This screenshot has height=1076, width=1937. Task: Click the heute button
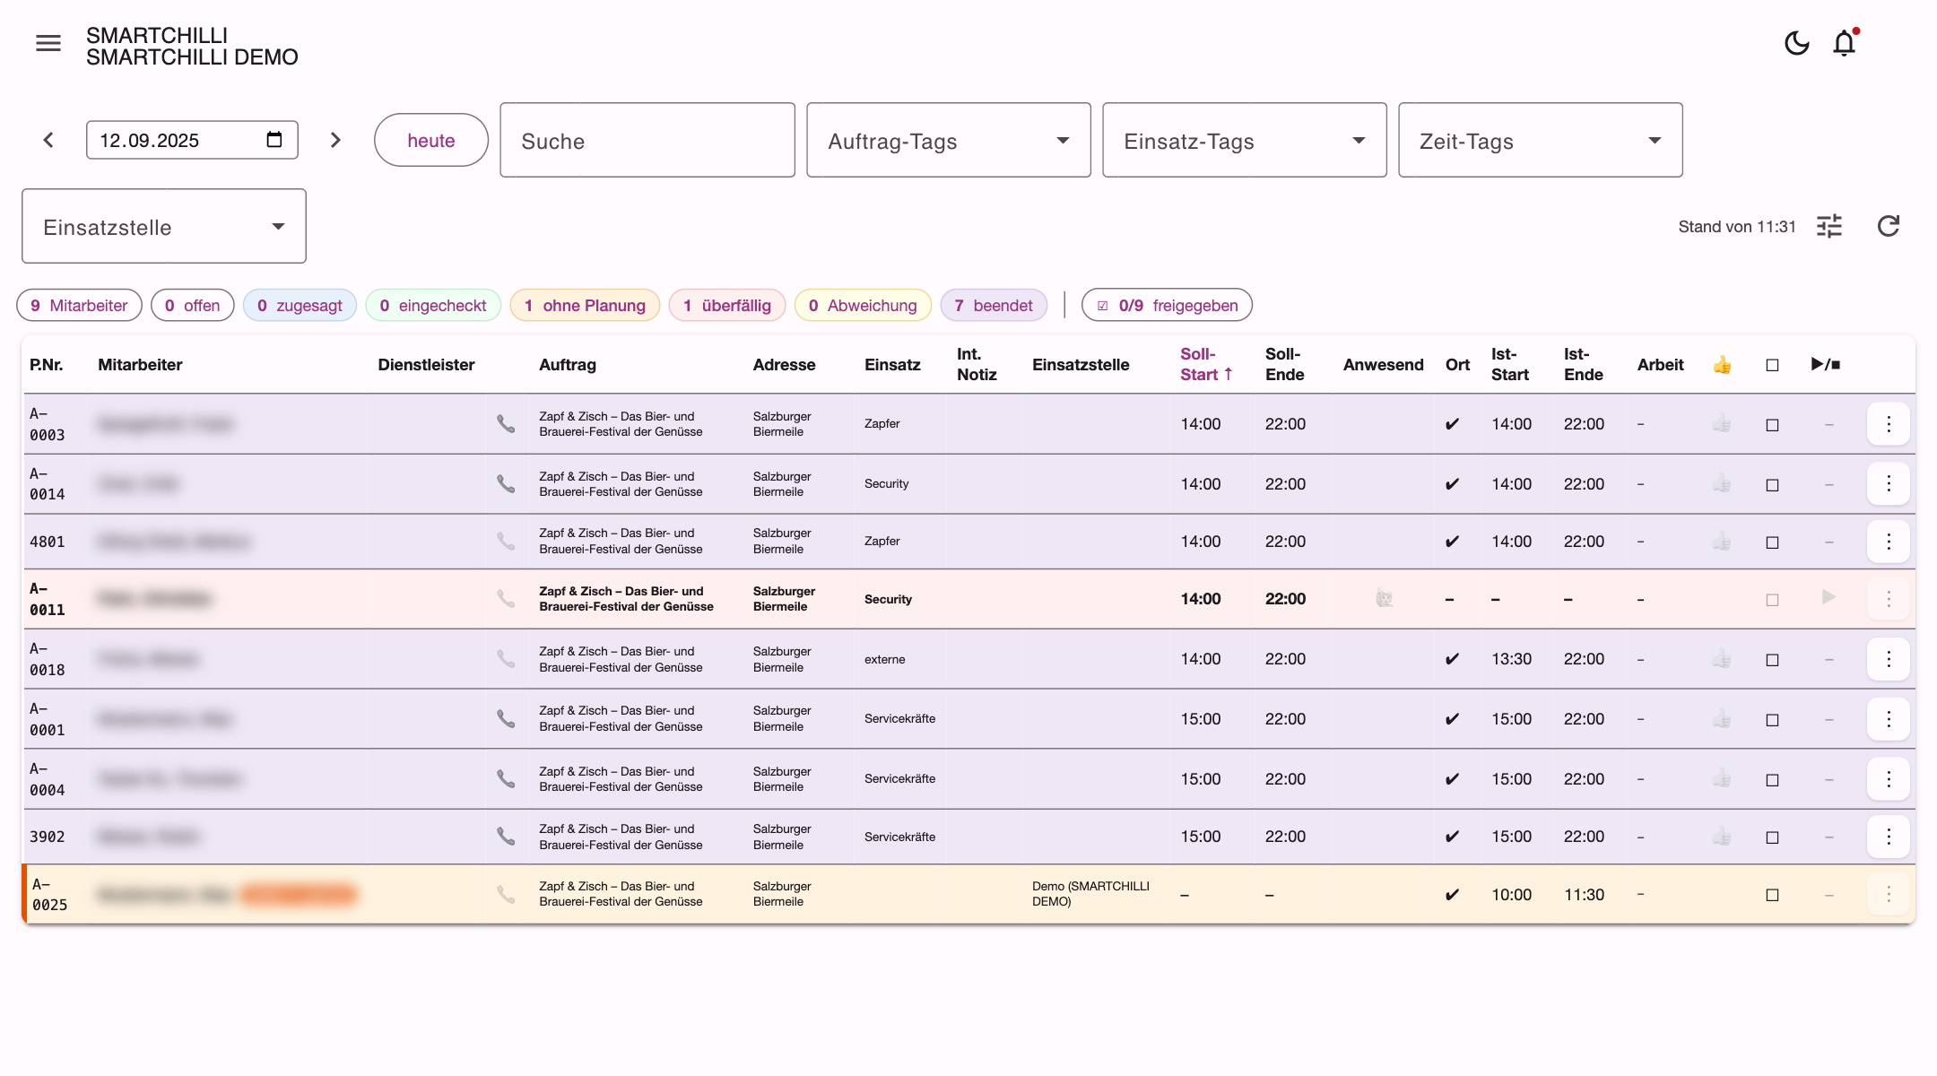[x=431, y=140]
